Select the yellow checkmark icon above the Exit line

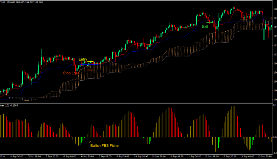209,17
